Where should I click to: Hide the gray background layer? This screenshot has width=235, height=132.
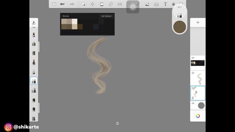coord(193,103)
